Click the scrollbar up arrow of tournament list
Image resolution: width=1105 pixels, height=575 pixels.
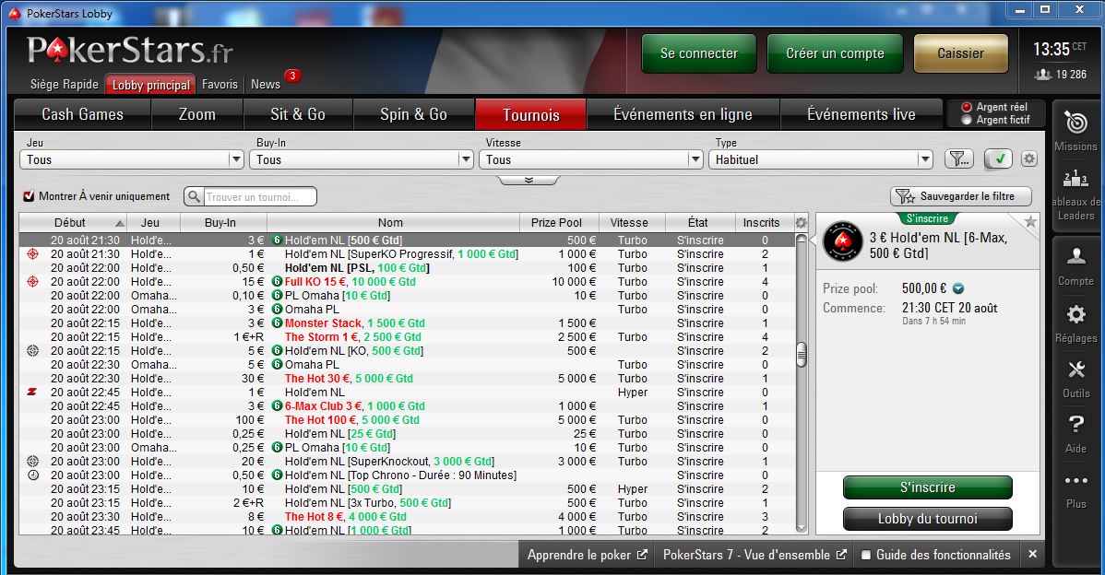(802, 240)
